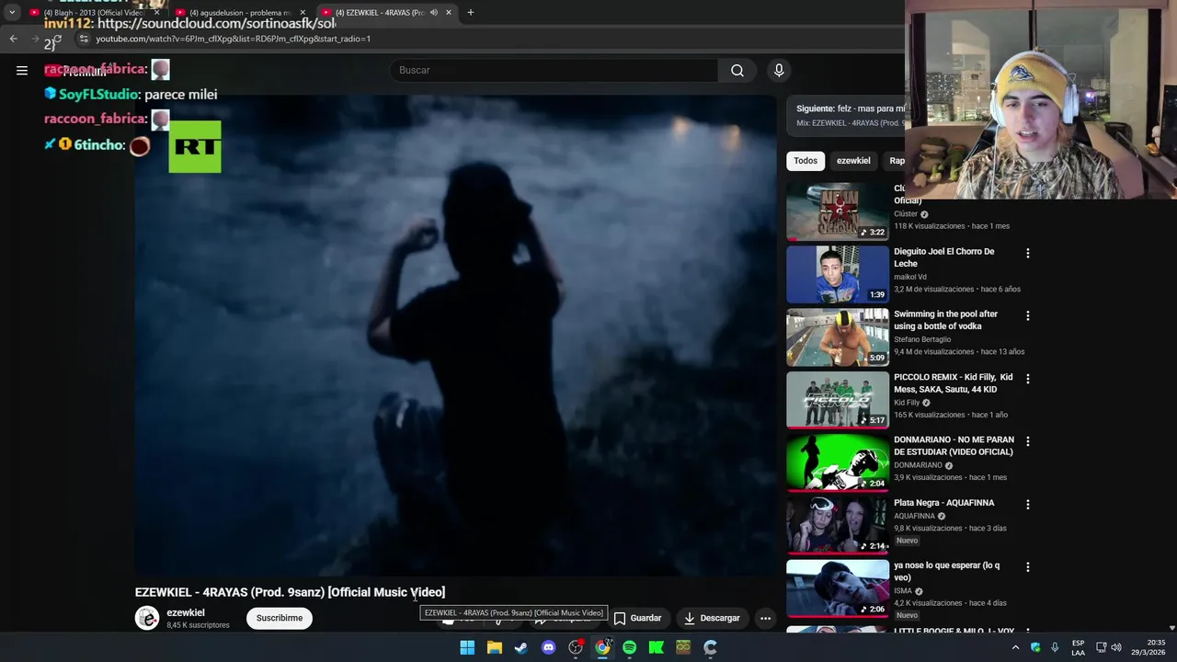The image size is (1177, 662).
Task: Open options menu for PICCOLO REMIX
Action: pyautogui.click(x=1028, y=379)
